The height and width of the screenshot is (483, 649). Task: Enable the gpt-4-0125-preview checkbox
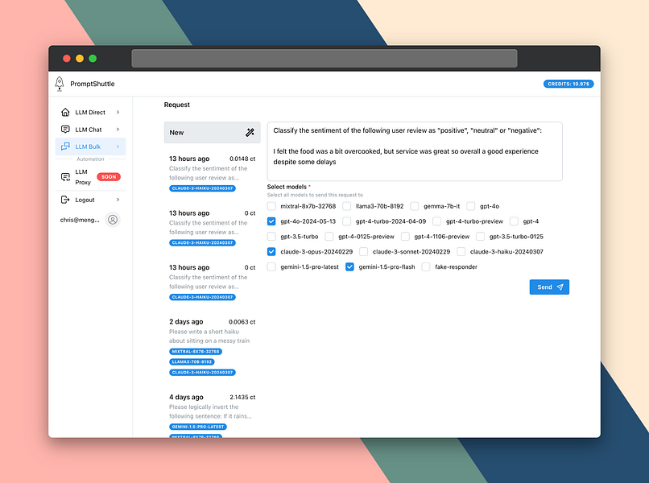[x=329, y=237]
